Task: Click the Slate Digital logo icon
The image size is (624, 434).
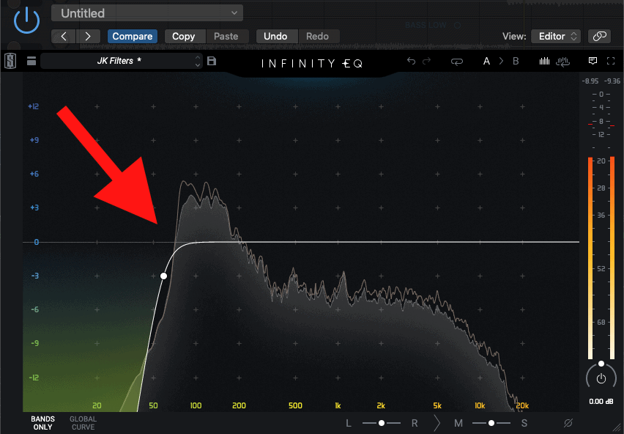Action: pos(10,61)
